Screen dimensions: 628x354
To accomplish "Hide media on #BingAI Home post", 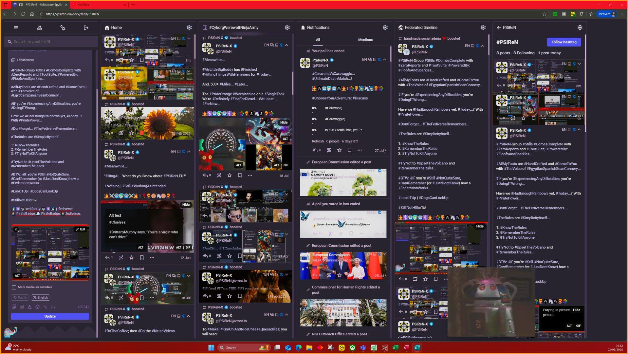I will pos(186,205).
